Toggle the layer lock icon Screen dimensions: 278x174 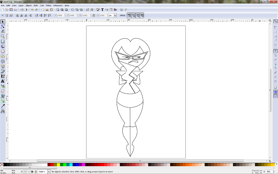pos(36,172)
